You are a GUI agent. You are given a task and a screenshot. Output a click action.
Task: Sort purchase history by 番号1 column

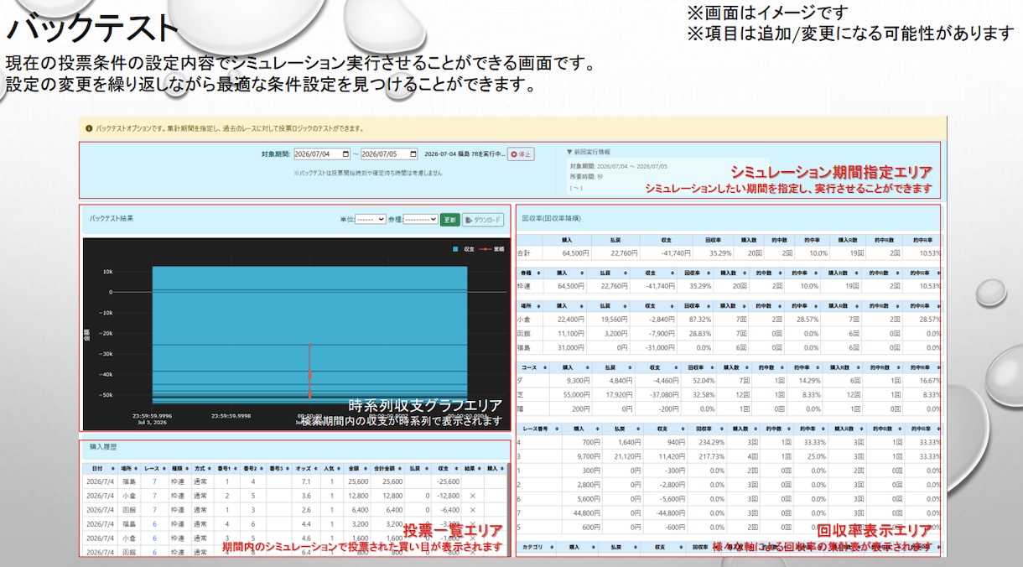click(226, 468)
